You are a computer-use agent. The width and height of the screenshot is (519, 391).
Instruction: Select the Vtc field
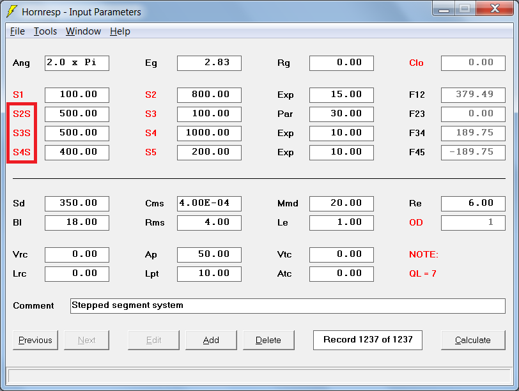[341, 255]
